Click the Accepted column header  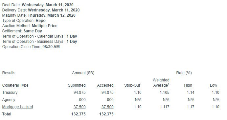point(105,85)
